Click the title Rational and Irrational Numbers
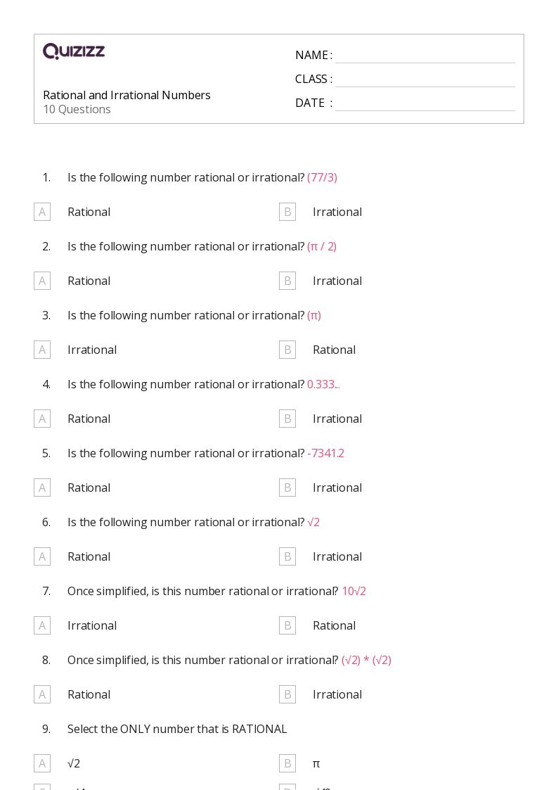The width and height of the screenshot is (558, 790). coord(126,95)
